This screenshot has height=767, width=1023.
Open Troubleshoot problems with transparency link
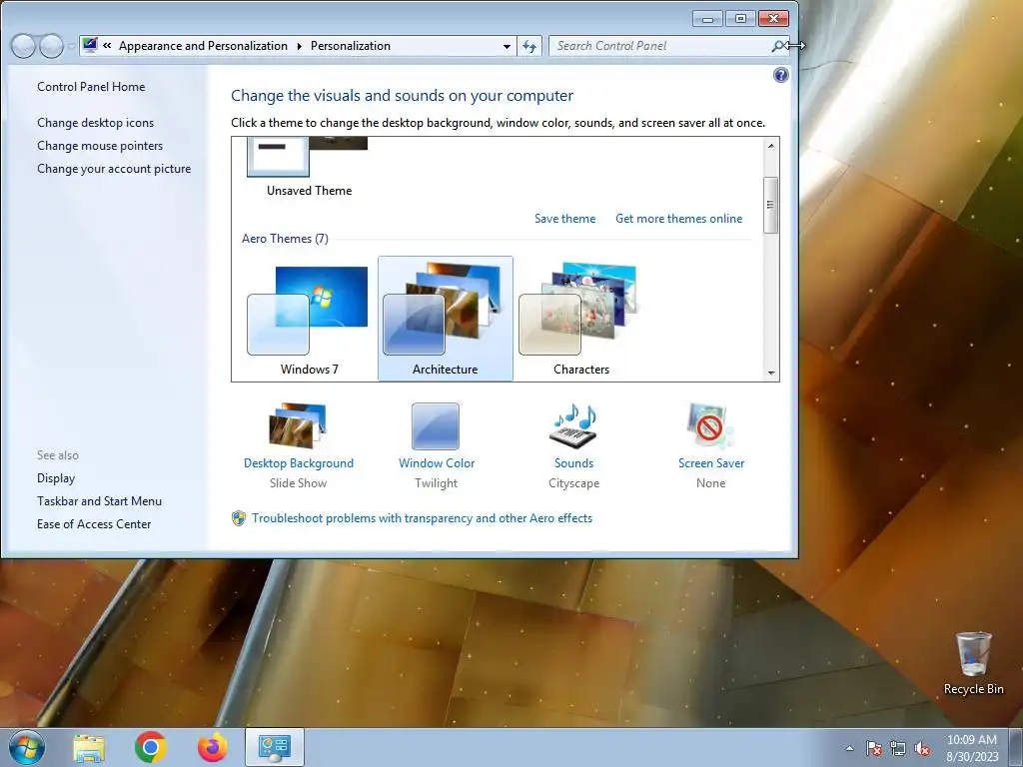422,518
